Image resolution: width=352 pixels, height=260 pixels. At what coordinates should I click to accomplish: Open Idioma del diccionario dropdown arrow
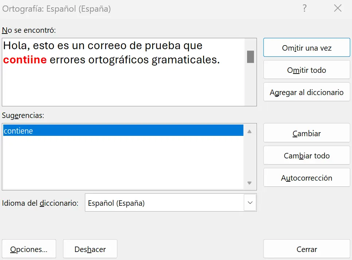coord(250,202)
